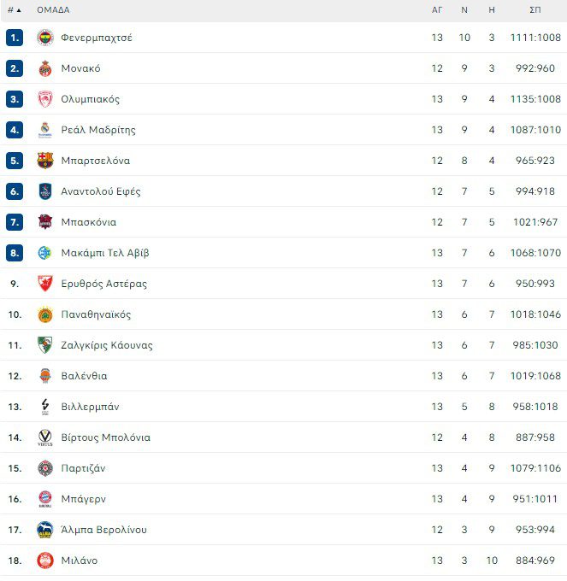
Task: Click the Barcelona club crest
Action: click(x=45, y=161)
